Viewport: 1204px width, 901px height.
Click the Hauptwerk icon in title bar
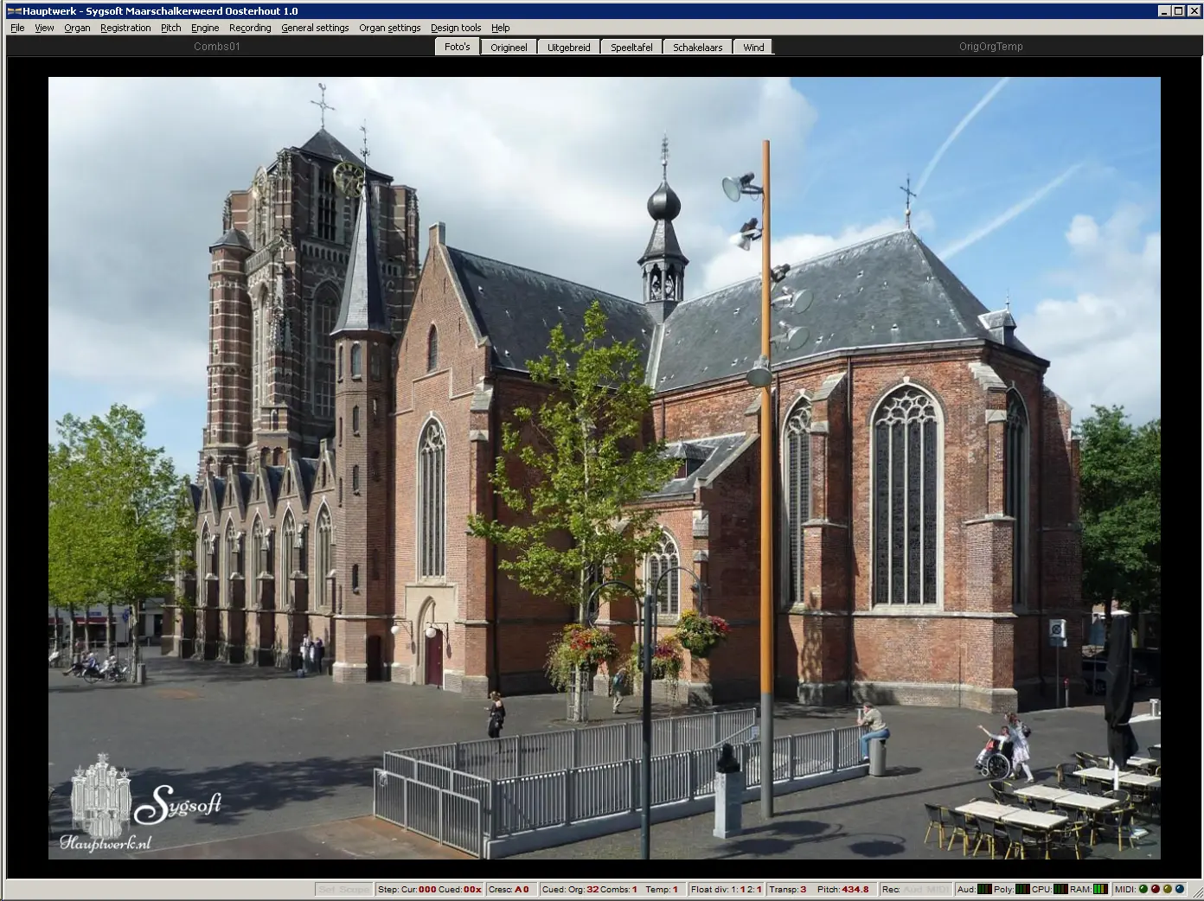click(14, 10)
